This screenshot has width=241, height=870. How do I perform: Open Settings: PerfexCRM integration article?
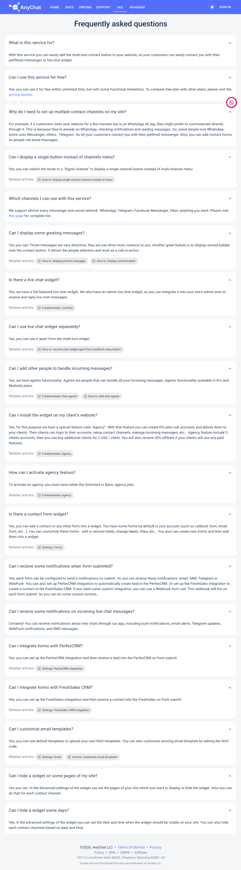(60, 668)
